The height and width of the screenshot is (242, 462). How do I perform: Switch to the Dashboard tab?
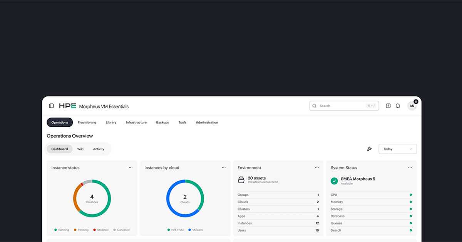coord(60,149)
